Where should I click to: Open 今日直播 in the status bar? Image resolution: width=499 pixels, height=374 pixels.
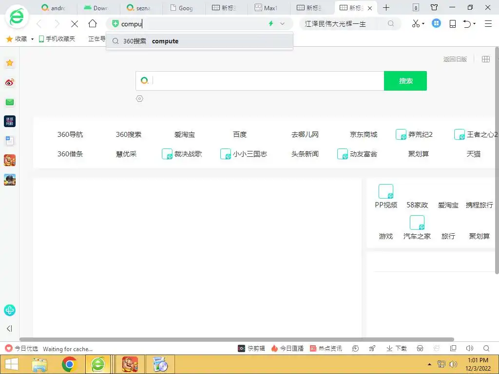(x=288, y=349)
